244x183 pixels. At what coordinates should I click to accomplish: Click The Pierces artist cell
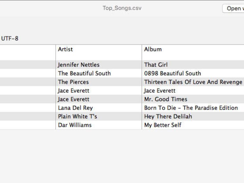tap(73, 82)
